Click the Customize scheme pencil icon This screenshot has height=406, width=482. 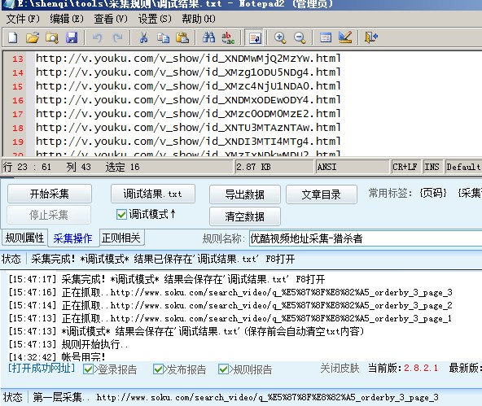345,37
